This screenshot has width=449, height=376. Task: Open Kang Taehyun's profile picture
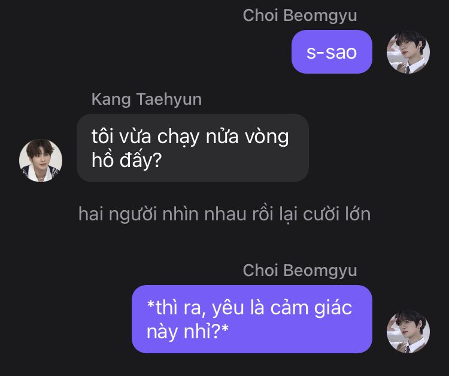coord(41,160)
